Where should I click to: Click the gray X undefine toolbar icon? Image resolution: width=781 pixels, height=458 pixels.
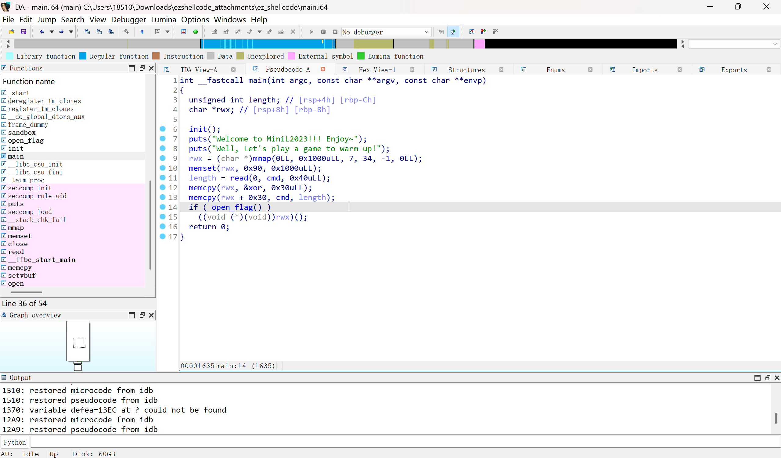(293, 32)
